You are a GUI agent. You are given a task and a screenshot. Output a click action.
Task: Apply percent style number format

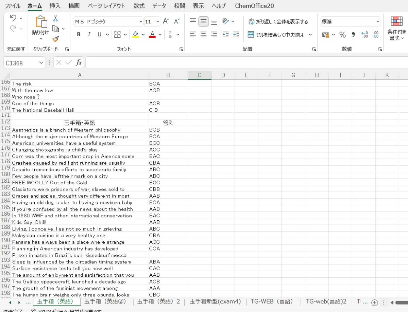(x=342, y=35)
